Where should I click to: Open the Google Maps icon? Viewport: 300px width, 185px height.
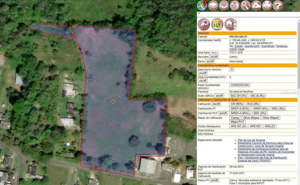point(202,5)
